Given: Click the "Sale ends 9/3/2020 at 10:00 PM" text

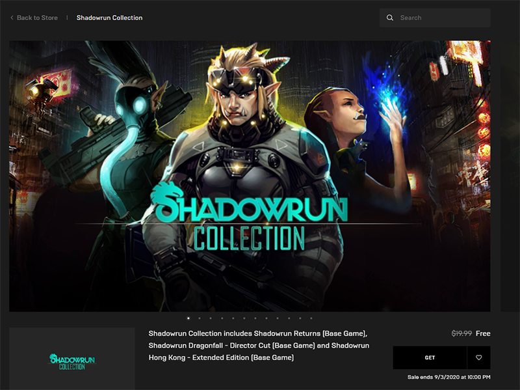Looking at the screenshot, I should coord(449,377).
